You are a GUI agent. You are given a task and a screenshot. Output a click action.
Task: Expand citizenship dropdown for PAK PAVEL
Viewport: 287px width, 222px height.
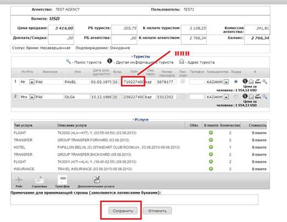[226, 82]
